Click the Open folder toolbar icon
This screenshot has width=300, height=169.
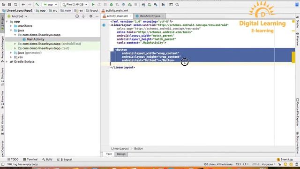pyautogui.click(x=3, y=4)
